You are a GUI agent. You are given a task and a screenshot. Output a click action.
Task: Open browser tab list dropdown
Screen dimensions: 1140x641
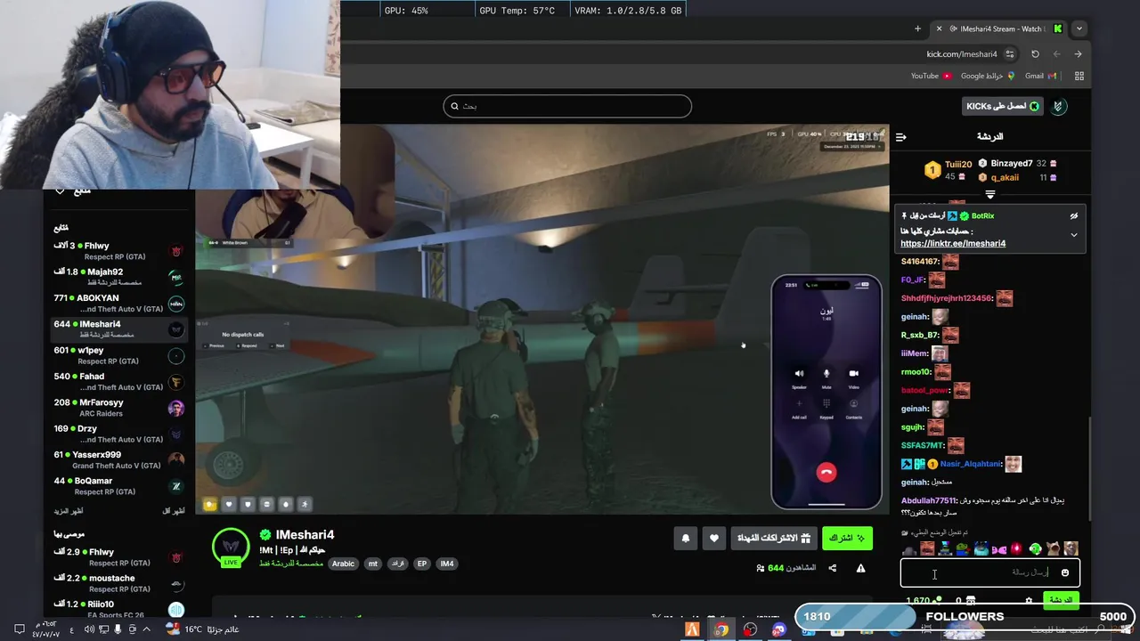[x=1079, y=28]
